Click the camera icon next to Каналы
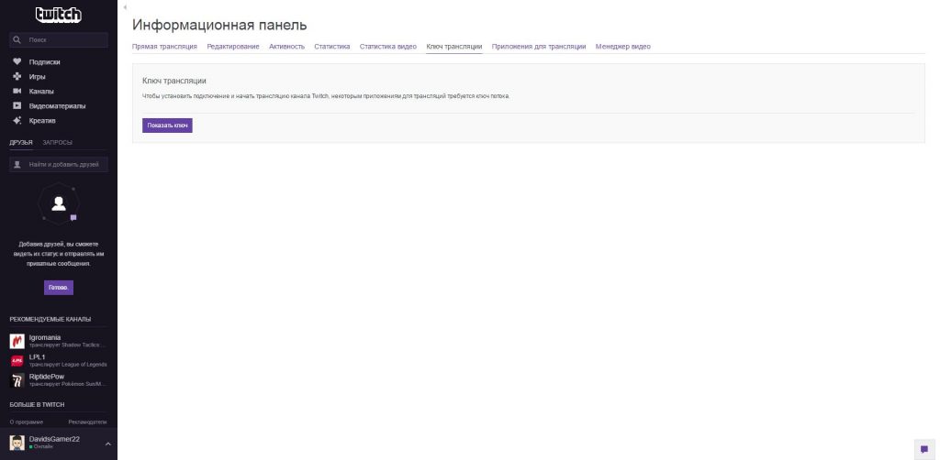The image size is (940, 460). tap(17, 91)
